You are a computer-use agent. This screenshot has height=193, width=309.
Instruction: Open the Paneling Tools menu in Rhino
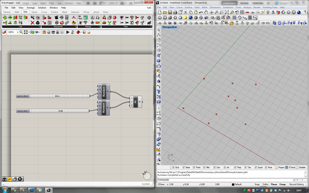click(x=270, y=7)
